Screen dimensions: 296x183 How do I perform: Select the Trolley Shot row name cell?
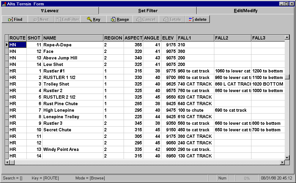73,84
